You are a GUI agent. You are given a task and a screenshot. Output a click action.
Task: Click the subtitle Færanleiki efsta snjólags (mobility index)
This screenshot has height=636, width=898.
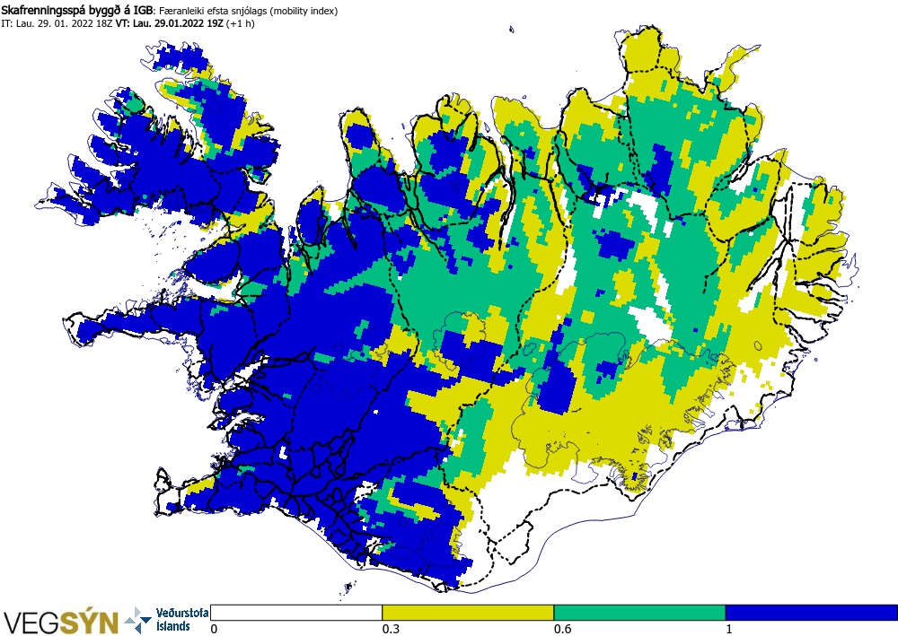[248, 11]
